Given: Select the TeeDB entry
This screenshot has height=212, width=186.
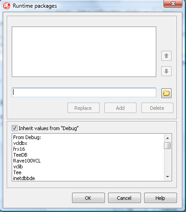Looking at the screenshot, I should pyautogui.click(x=20, y=155).
